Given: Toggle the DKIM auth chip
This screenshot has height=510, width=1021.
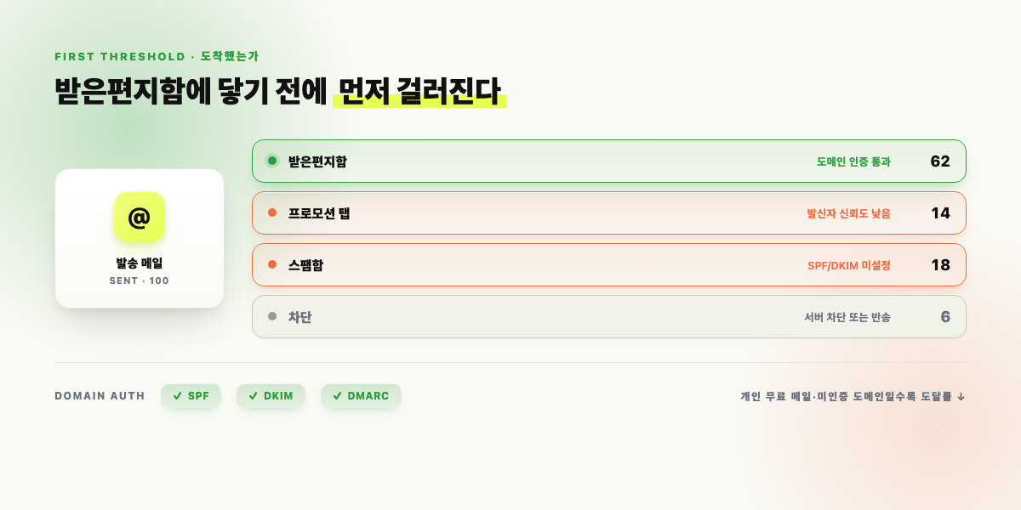Looking at the screenshot, I should [x=271, y=396].
